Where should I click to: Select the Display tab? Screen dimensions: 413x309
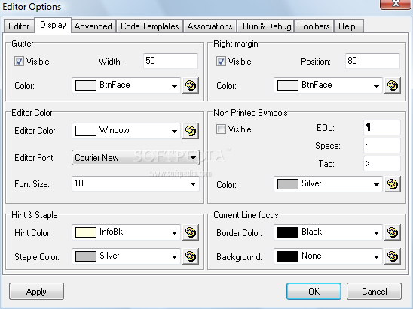pos(53,25)
